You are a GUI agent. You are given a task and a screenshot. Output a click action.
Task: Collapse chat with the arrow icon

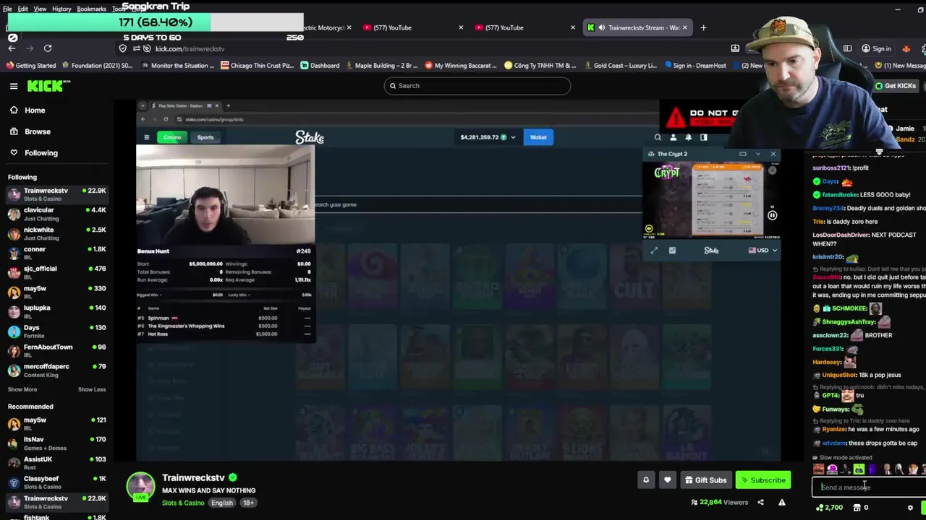coord(879,153)
